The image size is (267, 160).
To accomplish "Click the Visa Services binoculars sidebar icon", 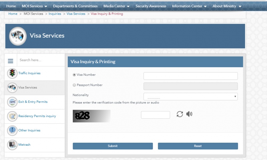I will (x=12, y=87).
